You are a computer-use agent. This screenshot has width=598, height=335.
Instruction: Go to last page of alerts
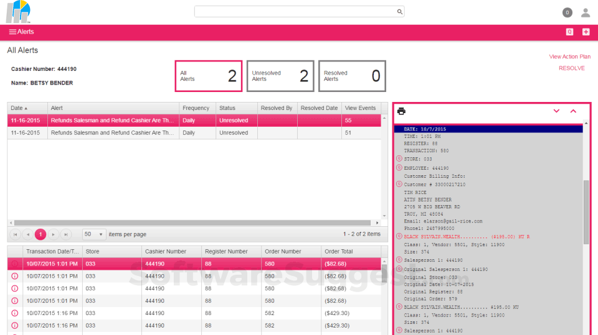[x=66, y=234]
